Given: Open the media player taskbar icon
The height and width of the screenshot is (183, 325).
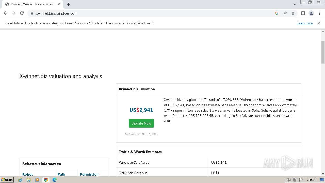Looking at the screenshot, I should pyautogui.click(x=37, y=180).
